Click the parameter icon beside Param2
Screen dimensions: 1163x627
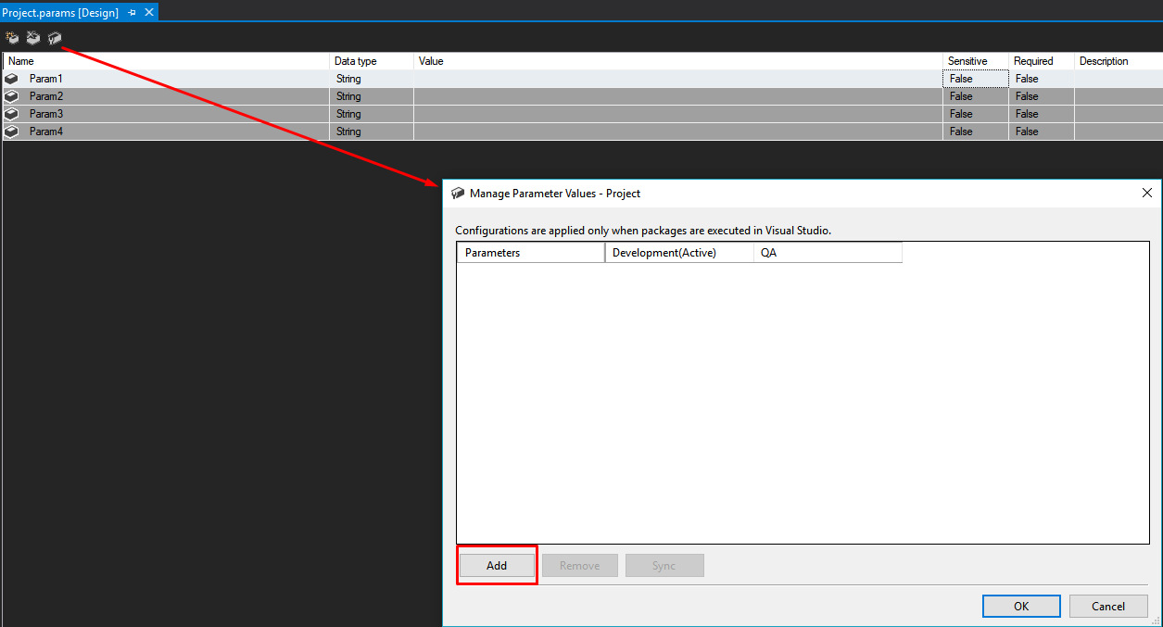tap(11, 96)
